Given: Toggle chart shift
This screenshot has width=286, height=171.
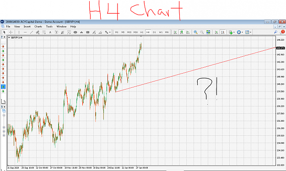Looking at the screenshot, I should [x=223, y=32].
